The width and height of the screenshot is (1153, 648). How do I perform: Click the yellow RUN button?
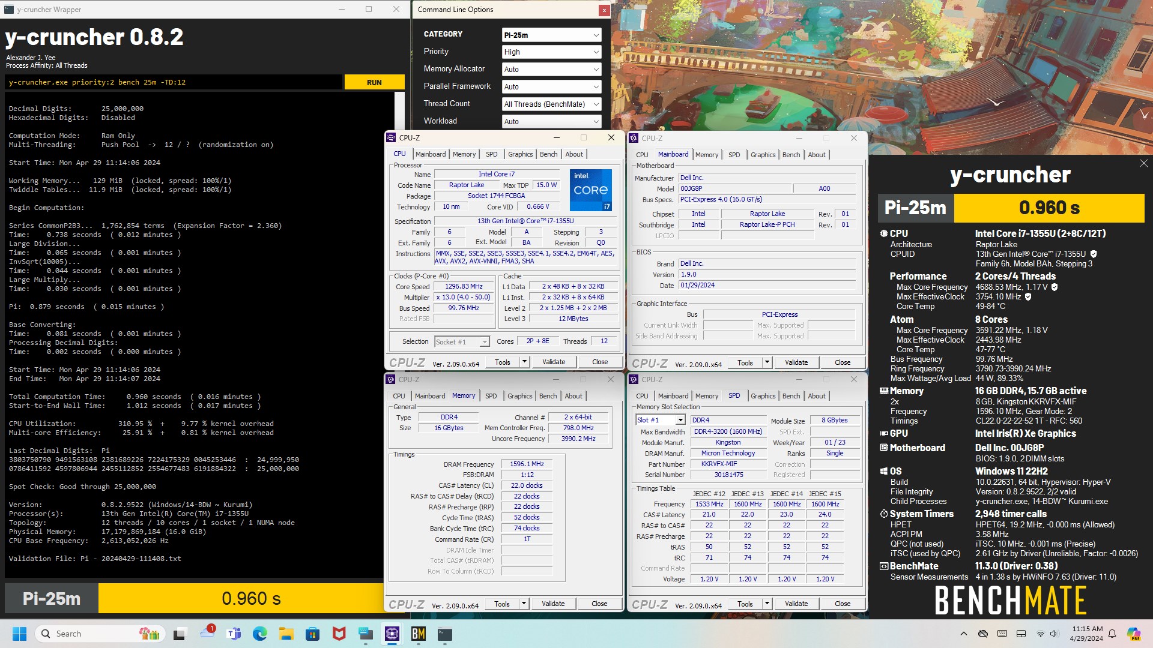tap(374, 82)
